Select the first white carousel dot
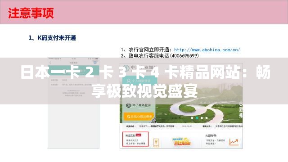The image size is (288, 162). tap(192, 118)
